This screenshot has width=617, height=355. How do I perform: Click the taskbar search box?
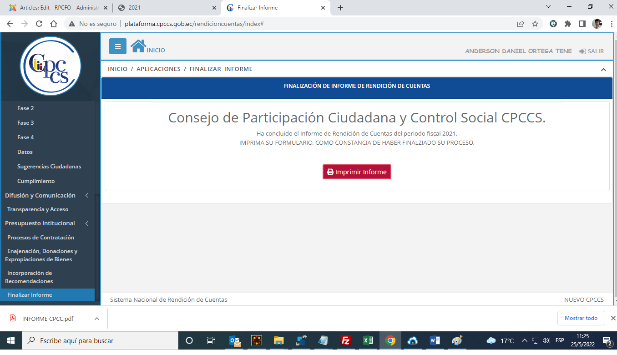[x=100, y=340]
